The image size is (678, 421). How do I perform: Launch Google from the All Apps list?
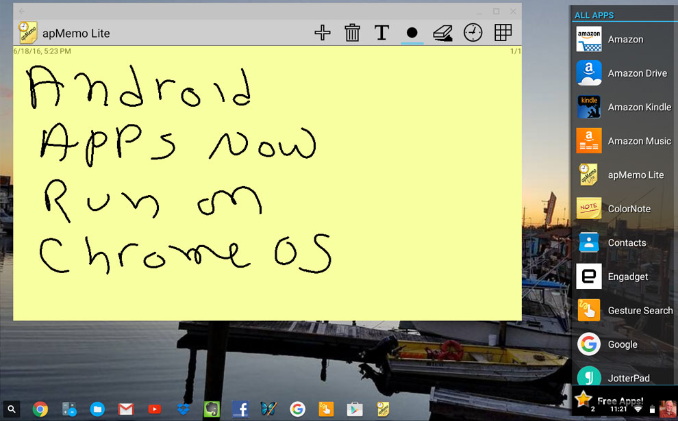point(625,344)
